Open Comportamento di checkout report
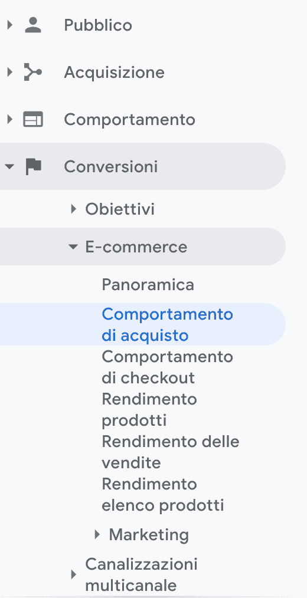The image size is (307, 598). click(167, 367)
